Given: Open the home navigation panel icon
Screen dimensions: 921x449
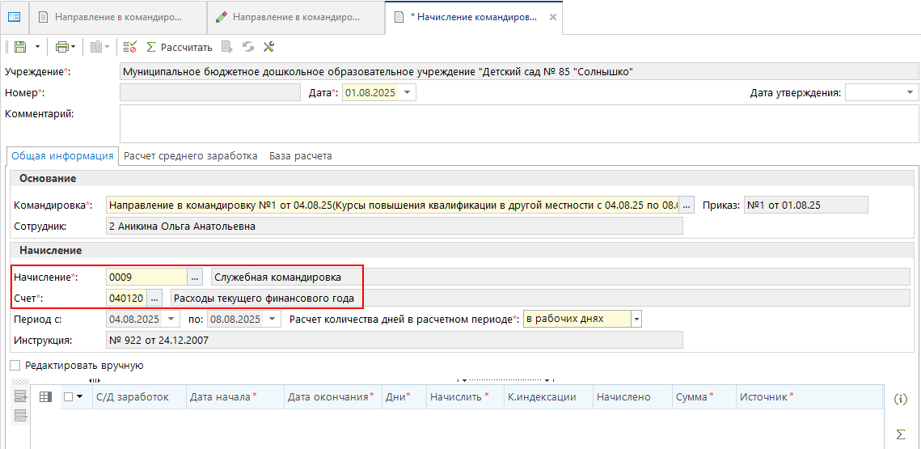Looking at the screenshot, I should [x=14, y=16].
